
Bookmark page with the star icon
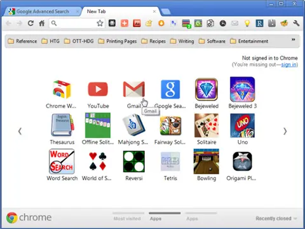tap(100, 23)
